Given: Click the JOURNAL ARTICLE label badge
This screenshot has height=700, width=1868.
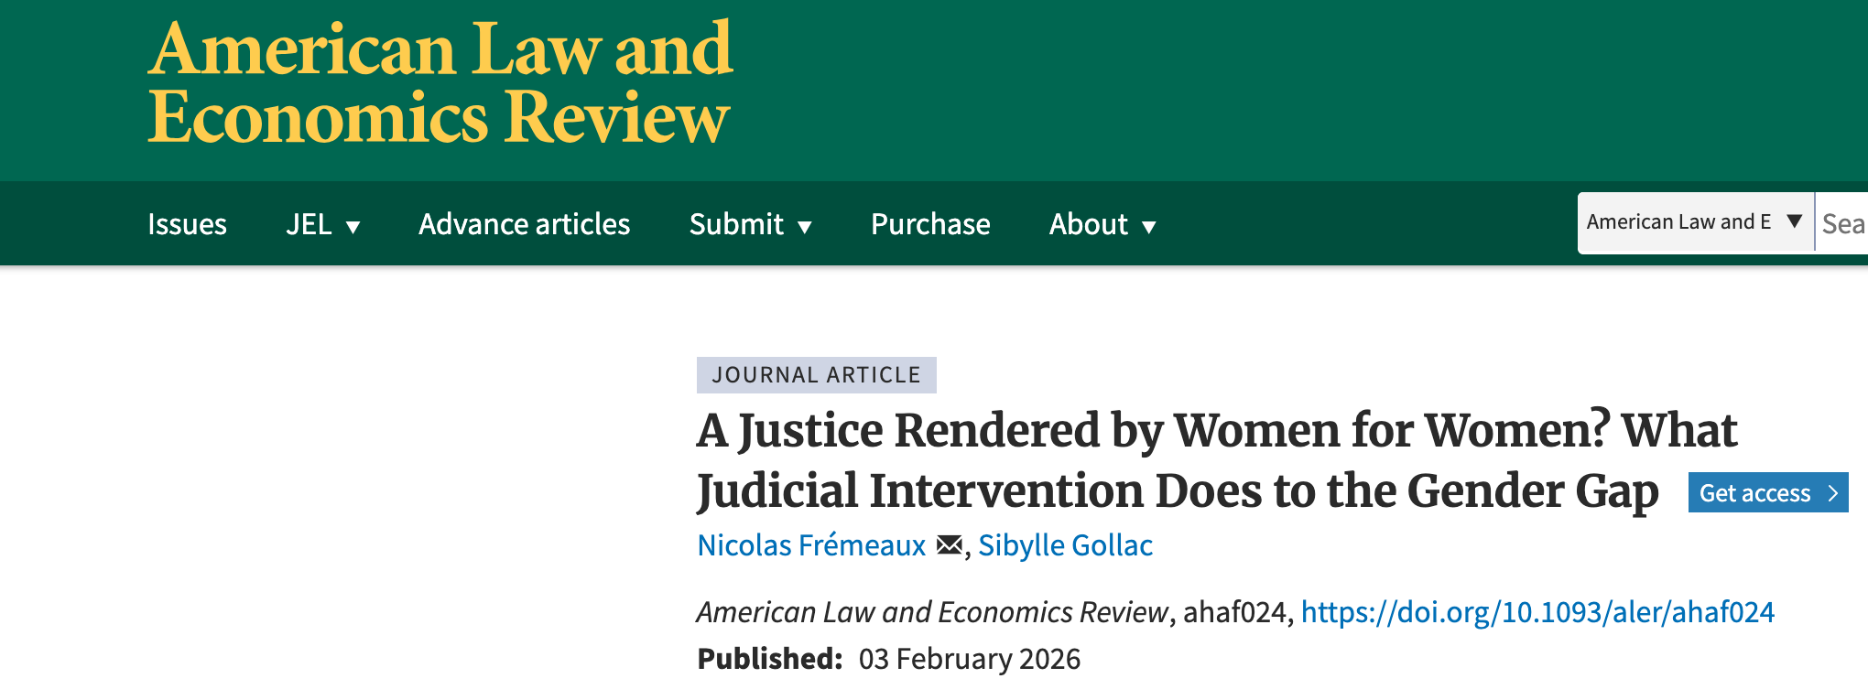Looking at the screenshot, I should point(816,375).
